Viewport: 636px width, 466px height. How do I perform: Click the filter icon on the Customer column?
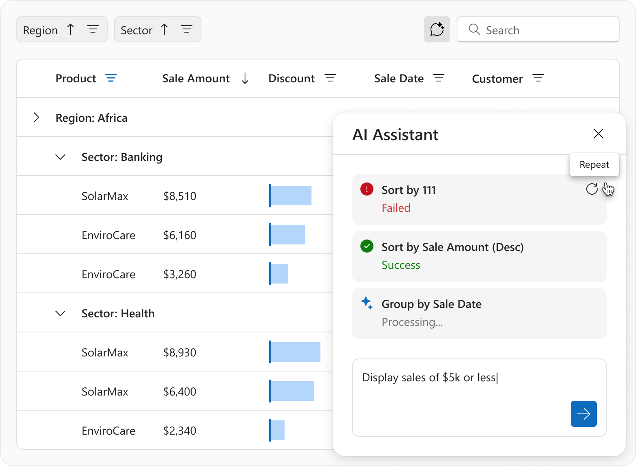538,77
